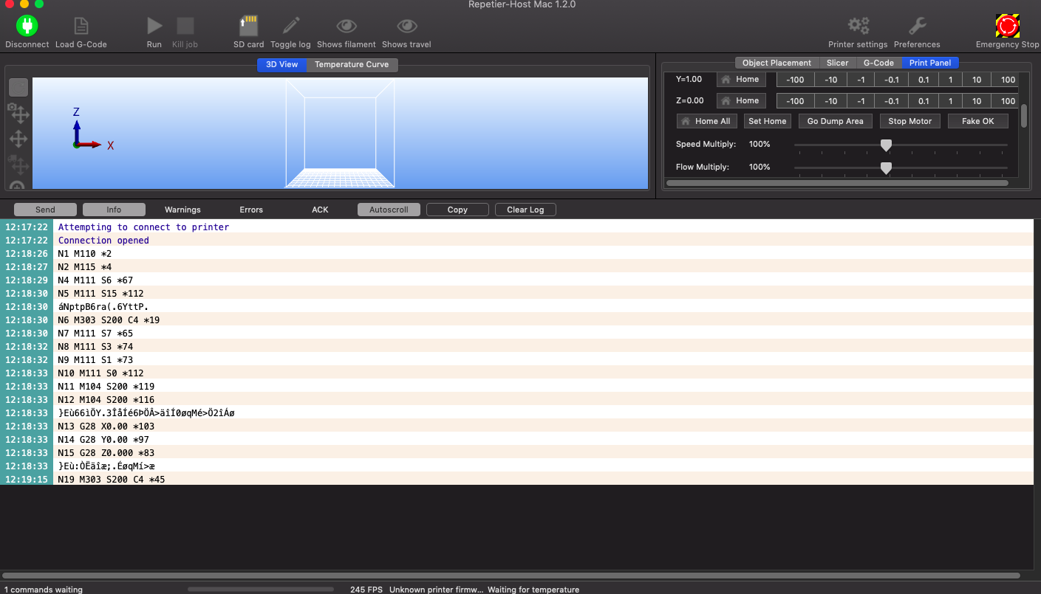Jog Z axis by +0.1

pos(924,101)
